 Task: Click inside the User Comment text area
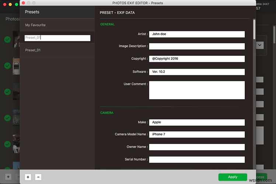tap(197, 90)
